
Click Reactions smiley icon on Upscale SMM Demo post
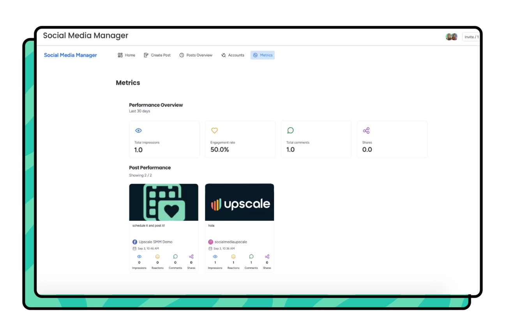157,257
